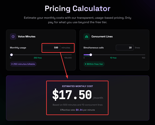Click the 100 maximum label on lines slider
Viewport: 155px width, 125px height.
(143, 58)
